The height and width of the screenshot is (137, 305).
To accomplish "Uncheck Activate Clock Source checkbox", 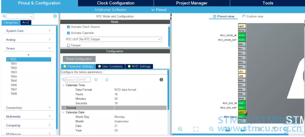I will click(68, 27).
